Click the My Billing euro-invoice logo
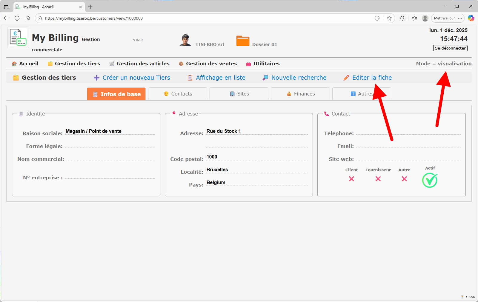Screen dimensions: 478x302 click(x=18, y=37)
